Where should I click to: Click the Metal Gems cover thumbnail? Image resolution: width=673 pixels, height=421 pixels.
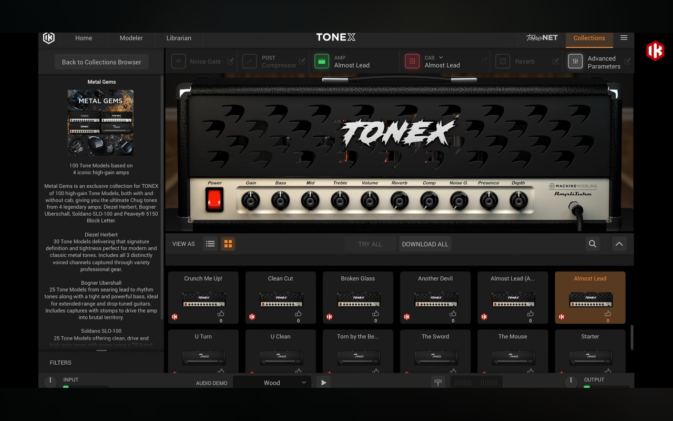pyautogui.click(x=100, y=123)
